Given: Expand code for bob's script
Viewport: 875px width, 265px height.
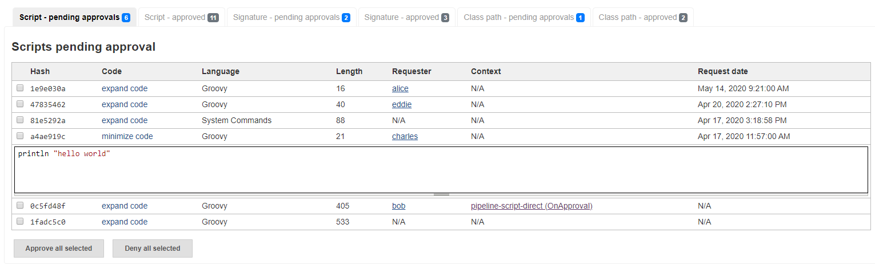Looking at the screenshot, I should point(125,206).
